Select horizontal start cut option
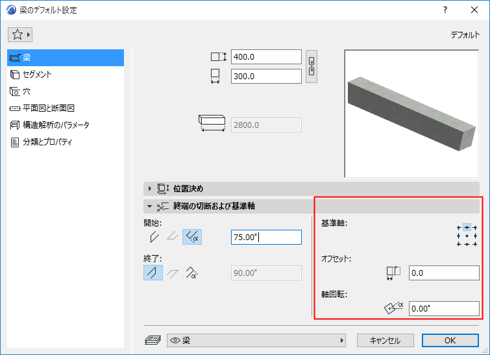The width and height of the screenshot is (490, 355). coord(173,236)
